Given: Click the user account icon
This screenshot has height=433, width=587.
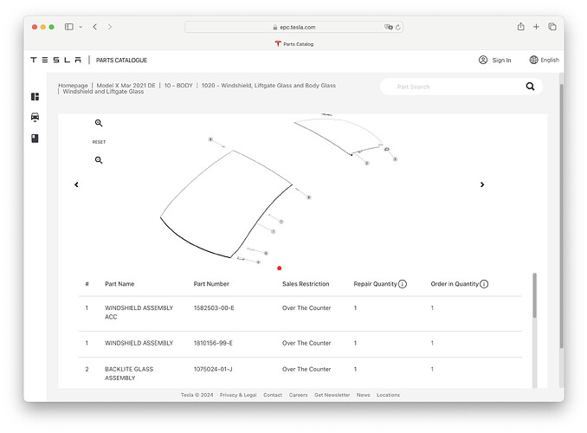Looking at the screenshot, I should 483,60.
